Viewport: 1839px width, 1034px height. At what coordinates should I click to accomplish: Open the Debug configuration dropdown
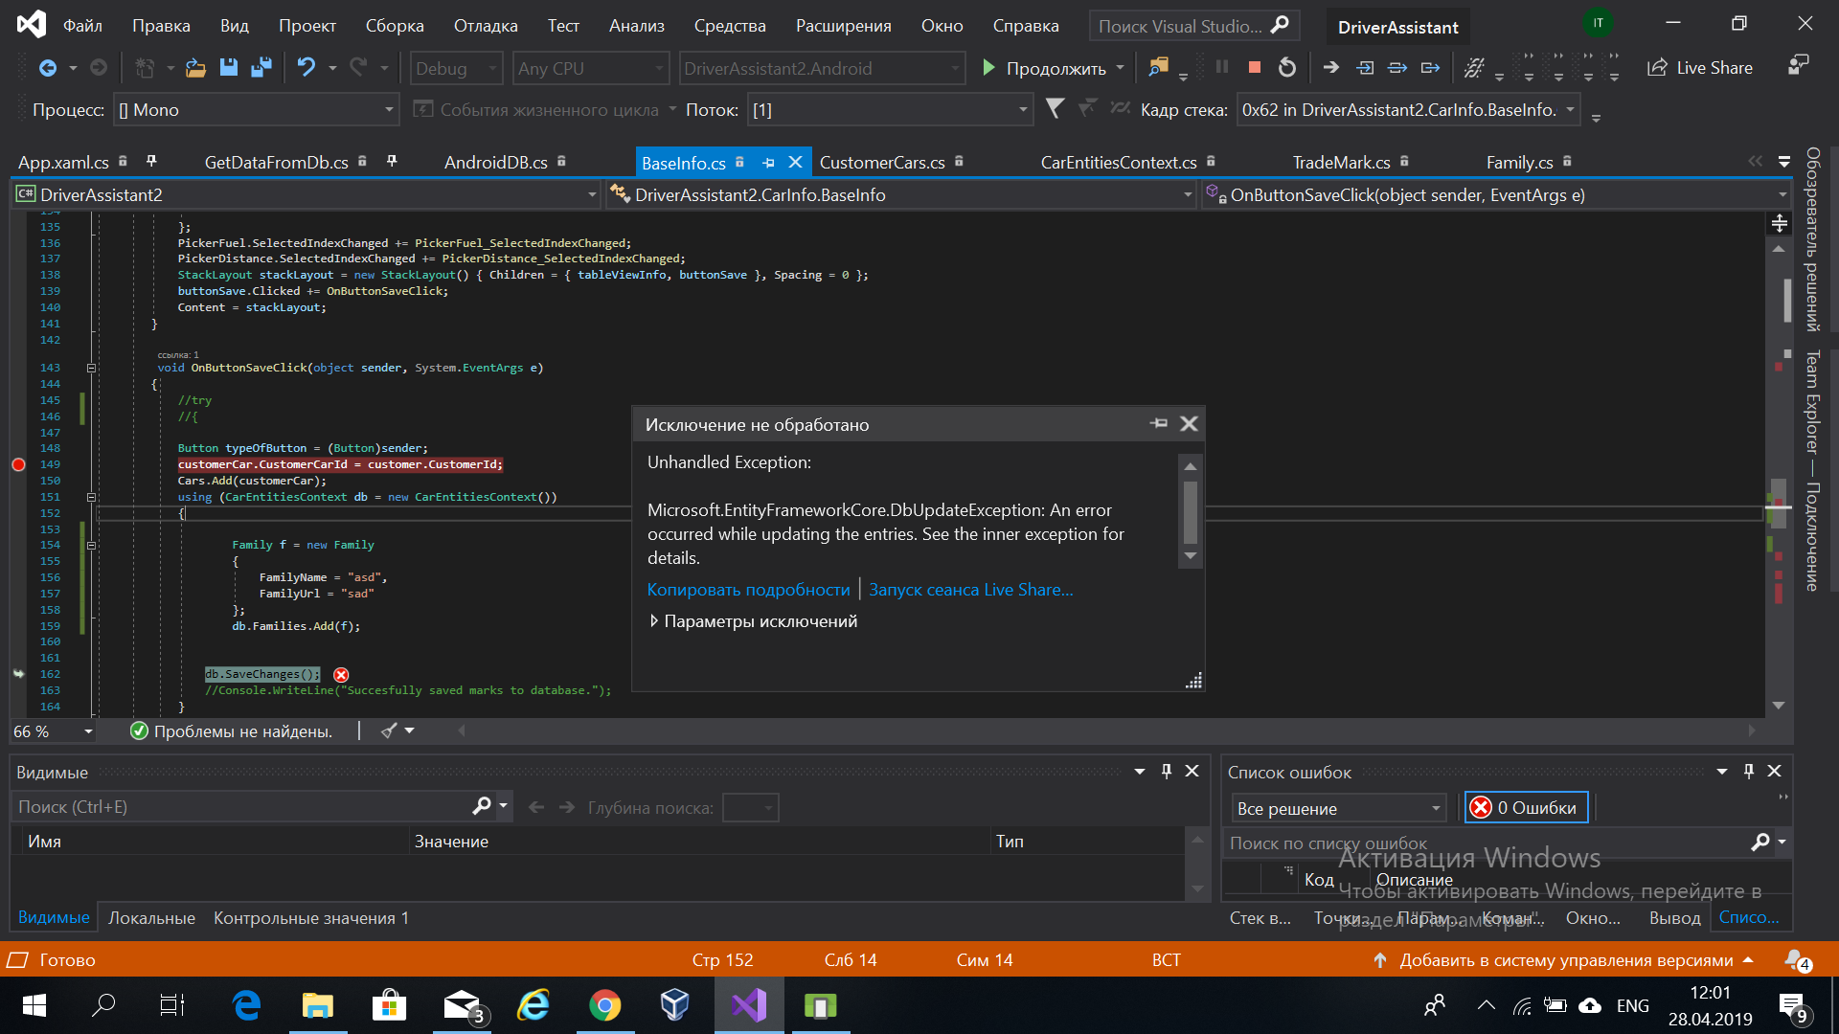457,68
